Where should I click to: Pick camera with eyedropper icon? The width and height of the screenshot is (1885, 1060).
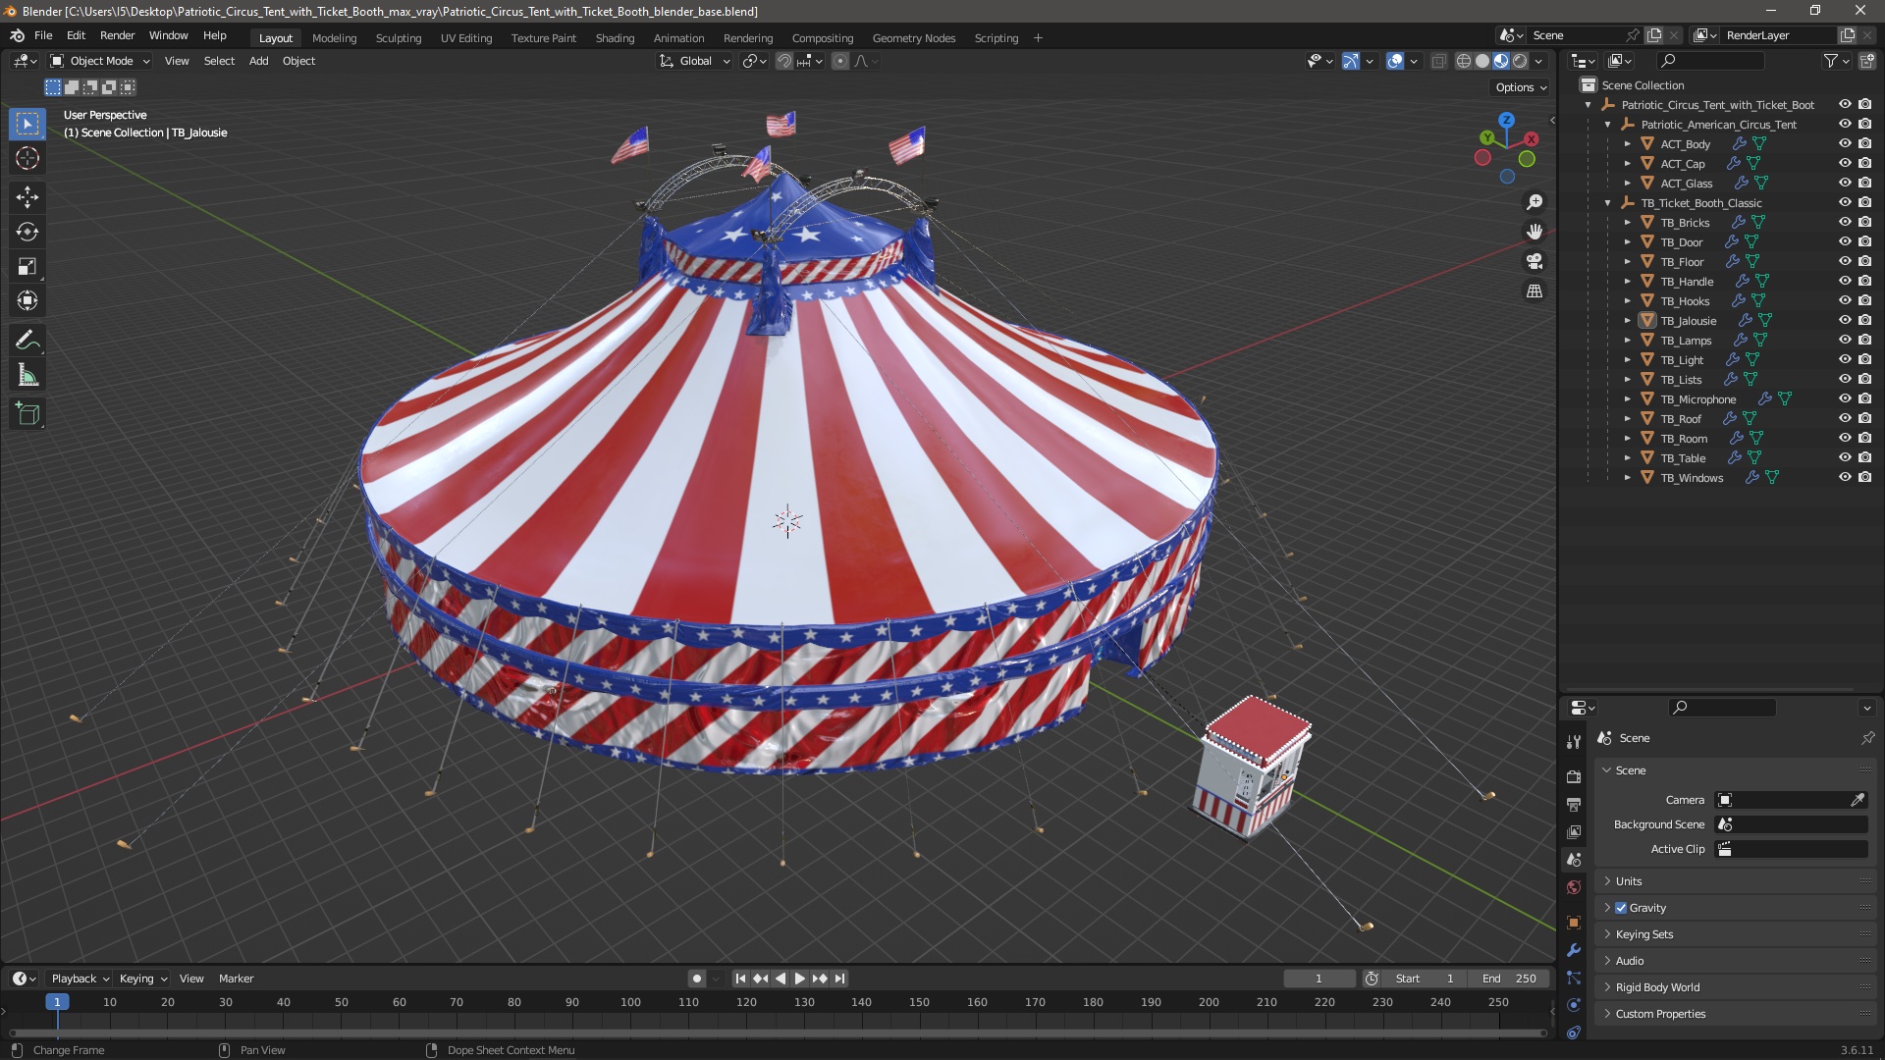click(1858, 800)
